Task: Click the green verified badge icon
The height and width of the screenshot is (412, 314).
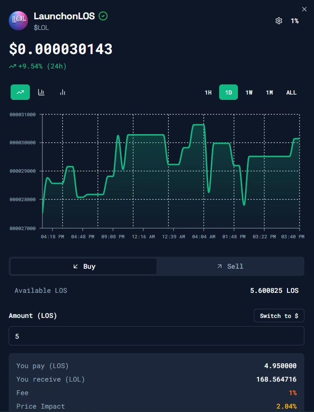Action: tap(103, 16)
